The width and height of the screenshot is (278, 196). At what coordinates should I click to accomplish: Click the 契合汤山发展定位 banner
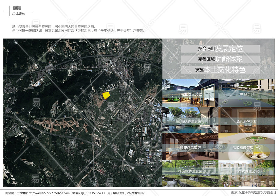pos(220,49)
